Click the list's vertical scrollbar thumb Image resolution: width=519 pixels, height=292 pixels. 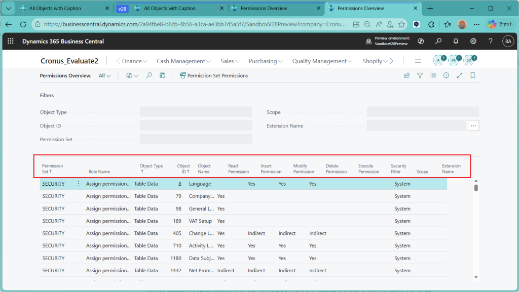476,188
